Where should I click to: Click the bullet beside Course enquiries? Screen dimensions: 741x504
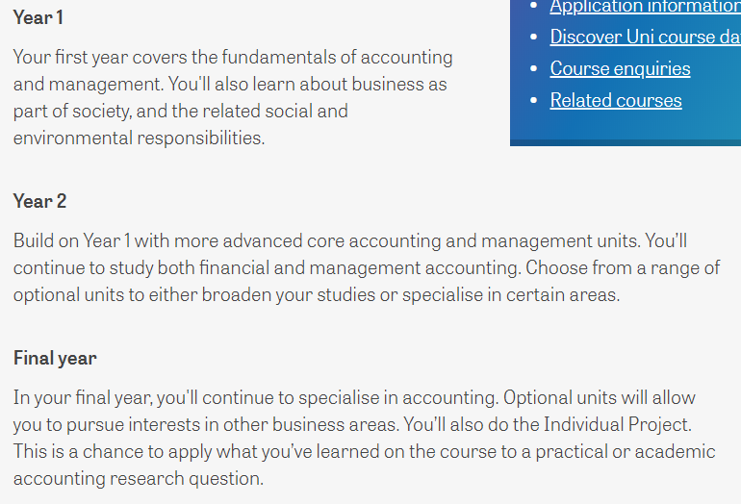(534, 69)
